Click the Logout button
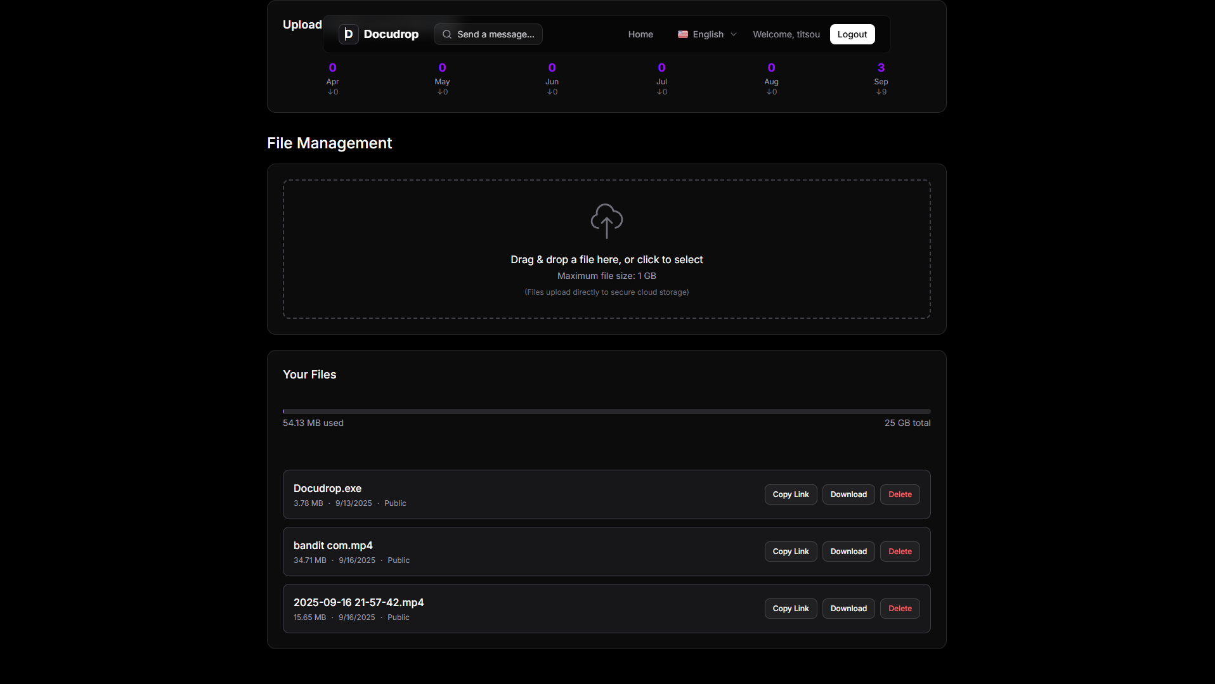This screenshot has width=1215, height=684. pyautogui.click(x=852, y=34)
